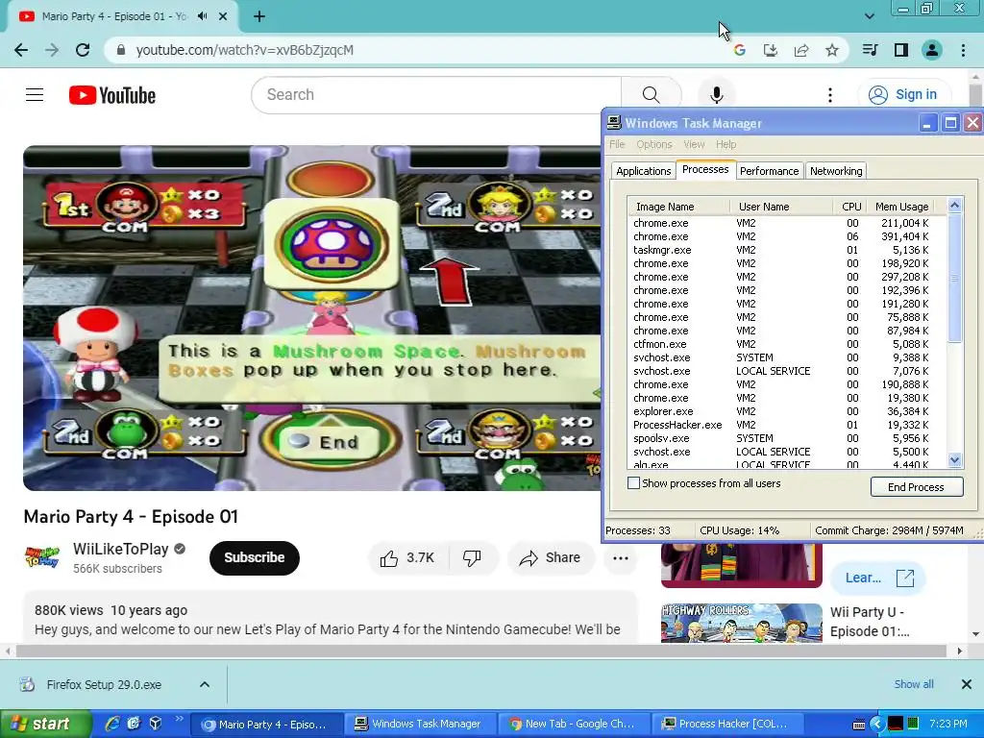This screenshot has height=738, width=984.
Task: Open Task Manager's Options menu
Action: tap(653, 144)
